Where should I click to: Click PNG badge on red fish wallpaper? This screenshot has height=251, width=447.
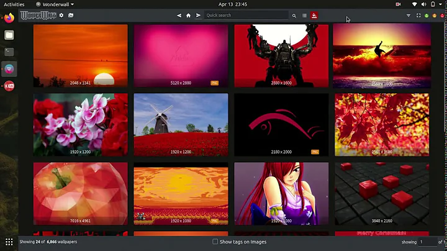[x=315, y=152]
